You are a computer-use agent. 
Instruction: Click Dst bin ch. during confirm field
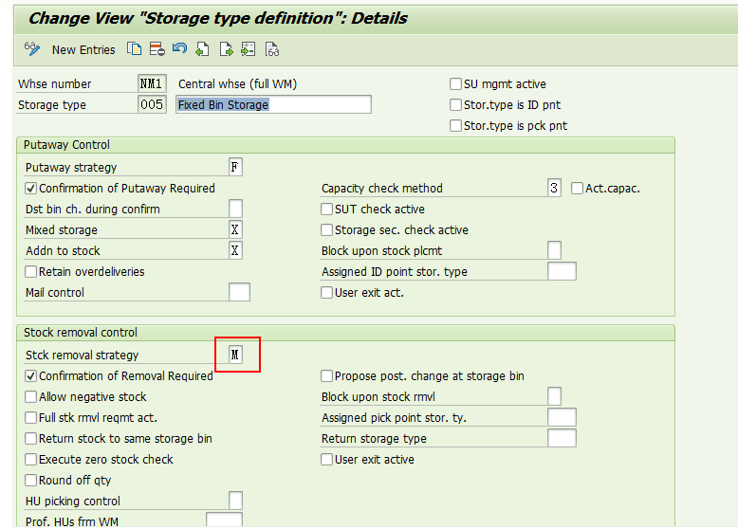235,209
